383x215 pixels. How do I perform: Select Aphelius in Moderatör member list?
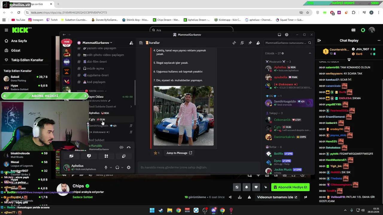[289, 69]
